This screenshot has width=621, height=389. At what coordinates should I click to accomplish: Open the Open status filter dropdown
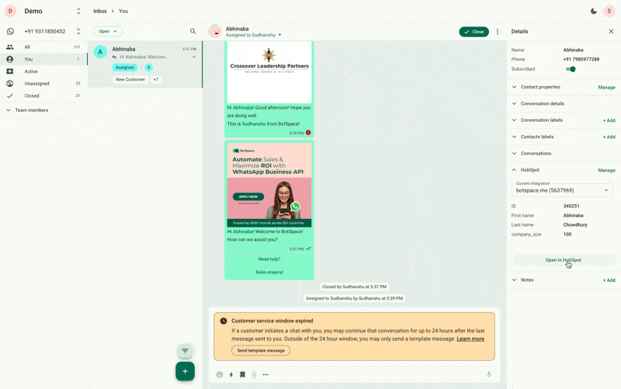pos(108,31)
